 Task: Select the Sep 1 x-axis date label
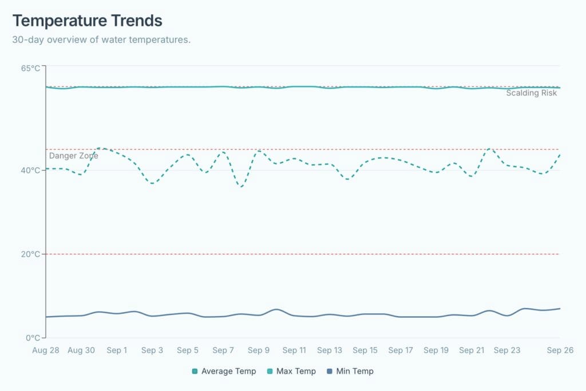(117, 350)
